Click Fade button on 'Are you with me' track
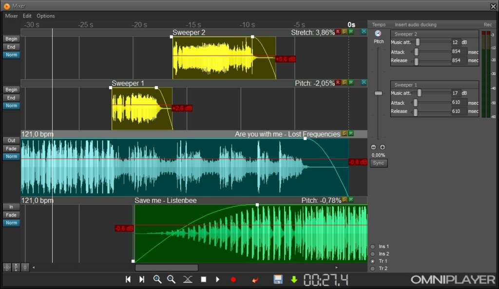The height and width of the screenshot is (289, 499). [12, 148]
